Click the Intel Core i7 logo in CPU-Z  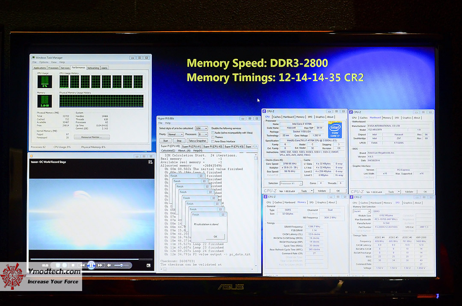pos(335,130)
